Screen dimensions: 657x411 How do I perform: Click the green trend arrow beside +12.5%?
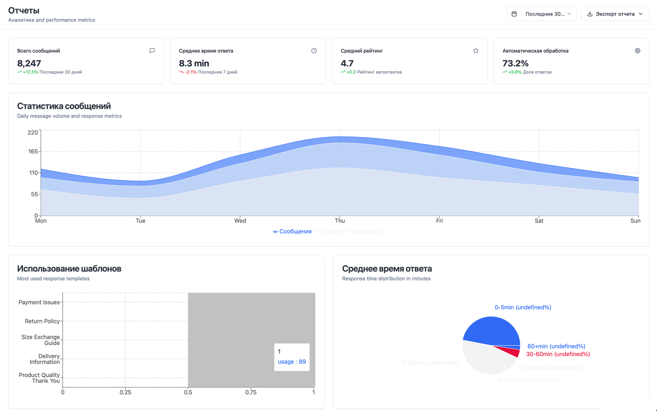point(19,72)
